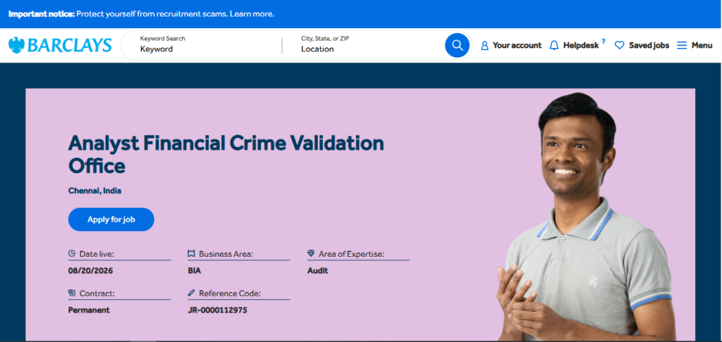Image resolution: width=722 pixels, height=342 pixels.
Task: Open the hamburger Menu icon
Action: (x=682, y=46)
